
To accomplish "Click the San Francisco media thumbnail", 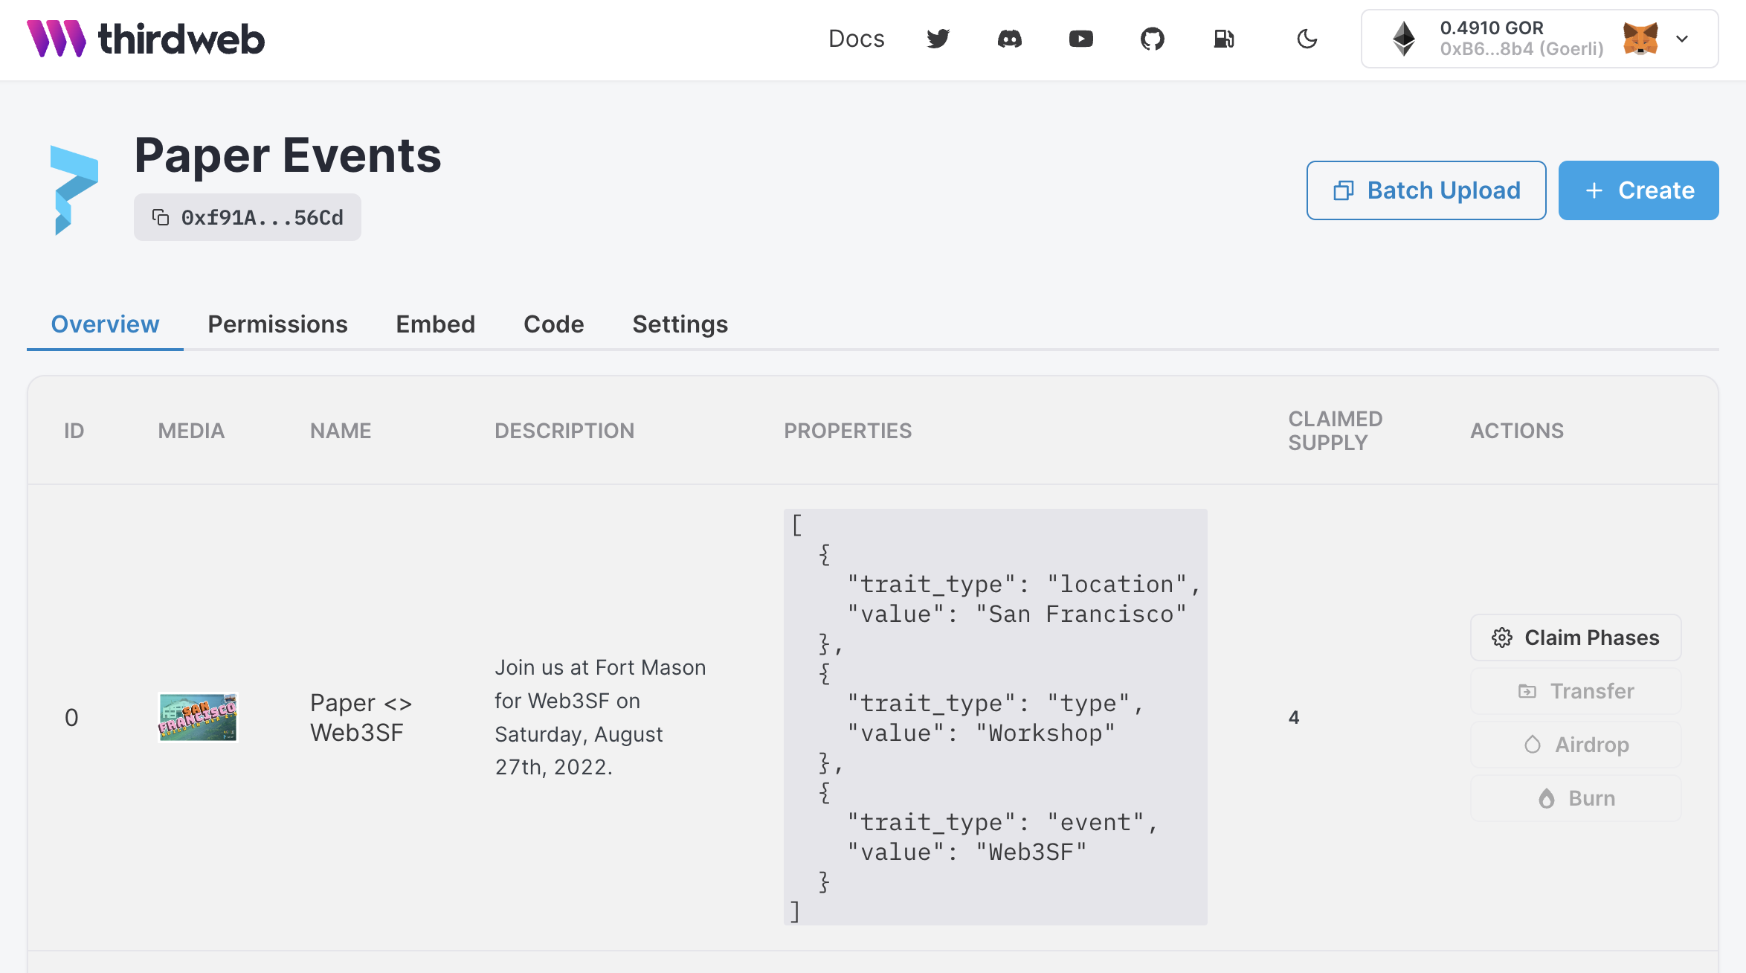I will (197, 717).
